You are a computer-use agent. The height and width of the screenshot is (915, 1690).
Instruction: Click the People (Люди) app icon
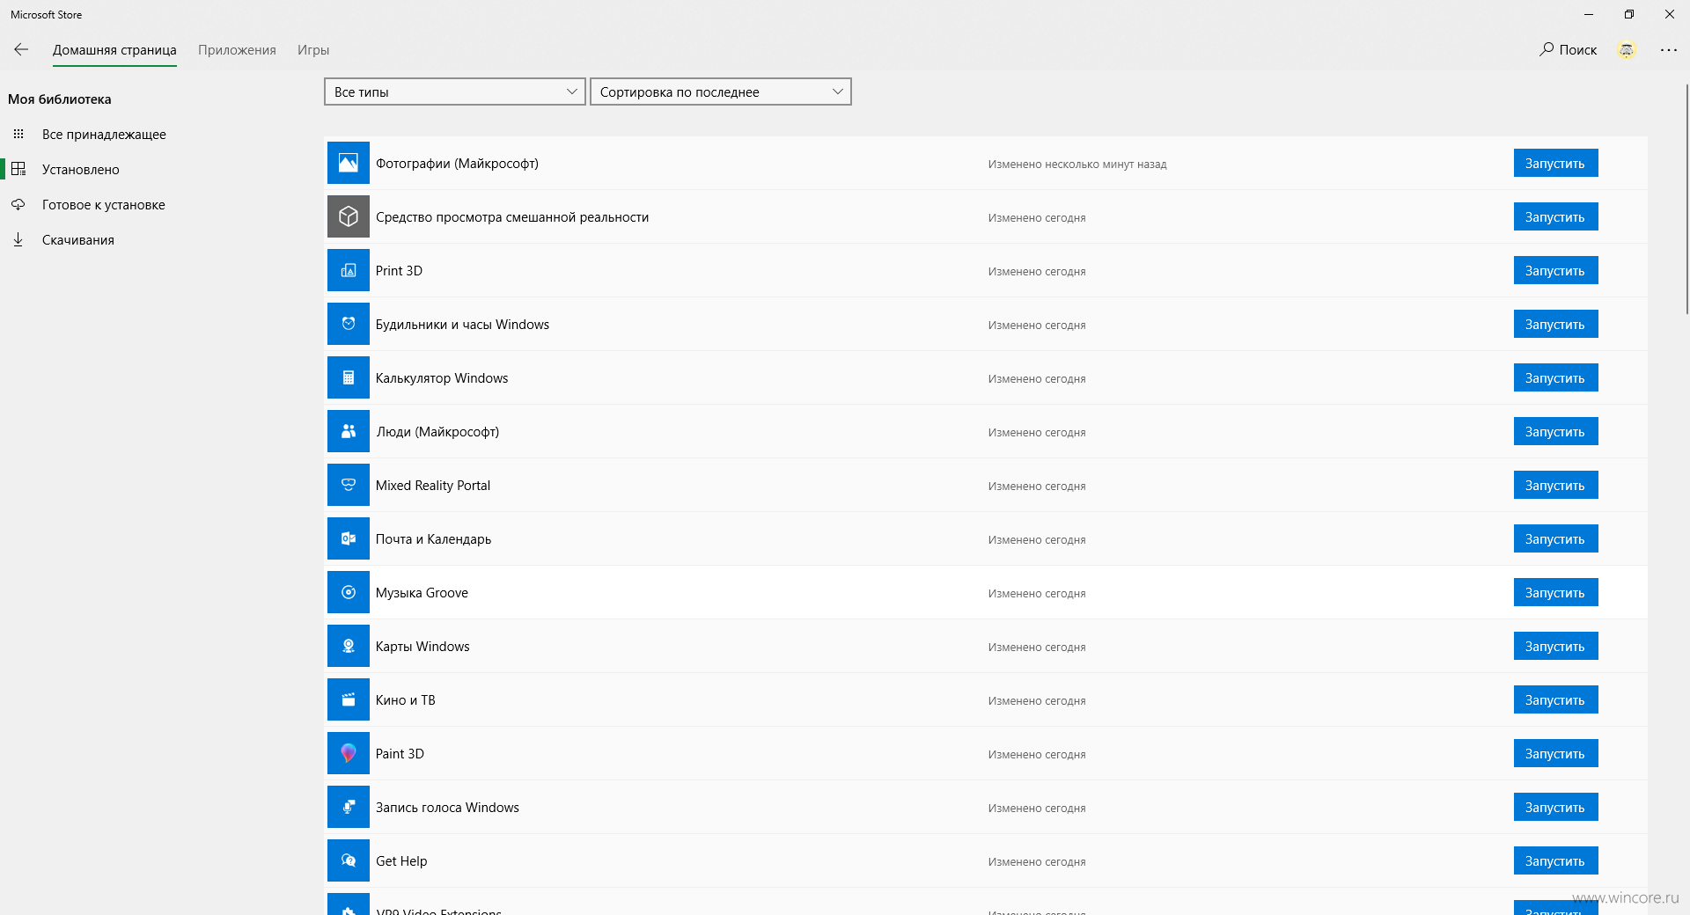point(349,431)
